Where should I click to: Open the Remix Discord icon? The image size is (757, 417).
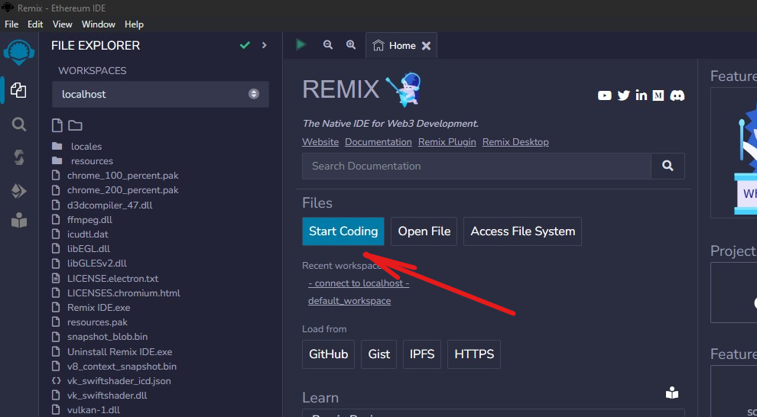677,95
